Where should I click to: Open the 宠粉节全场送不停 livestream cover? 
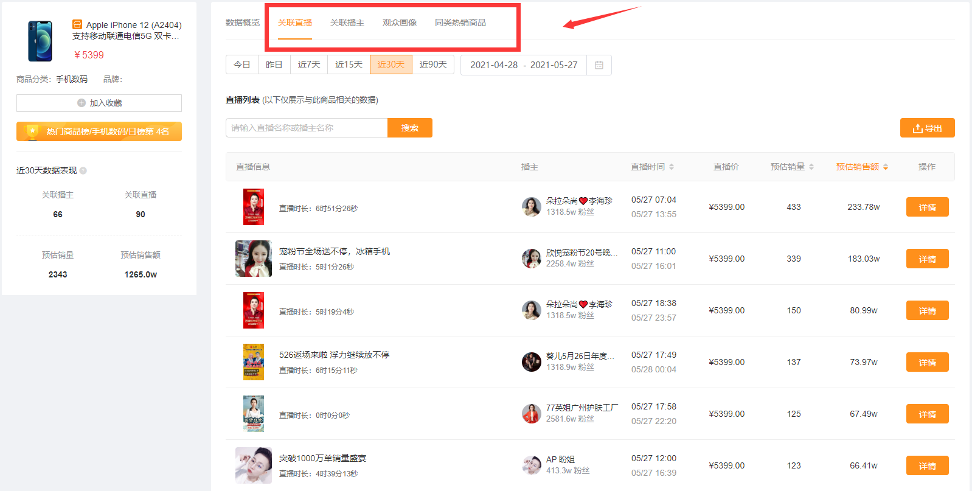click(x=254, y=259)
